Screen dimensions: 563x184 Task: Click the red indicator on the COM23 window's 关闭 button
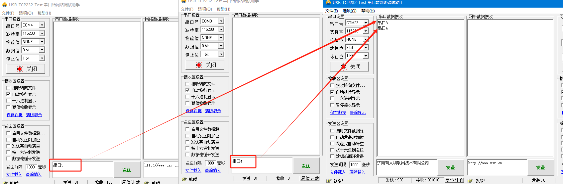(343, 67)
